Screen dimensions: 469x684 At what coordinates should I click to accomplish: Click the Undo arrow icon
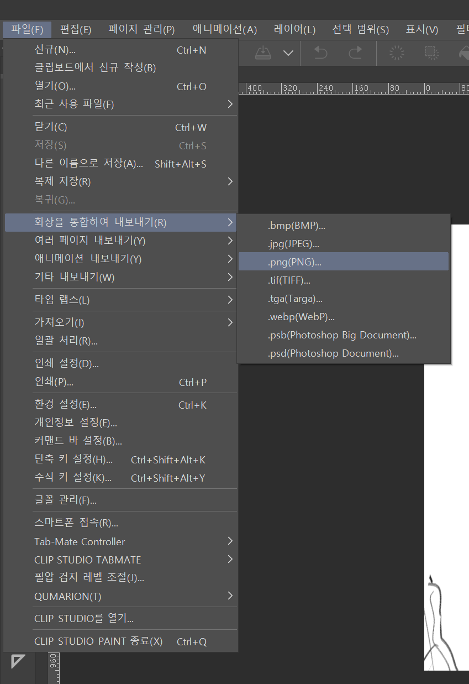(x=321, y=53)
